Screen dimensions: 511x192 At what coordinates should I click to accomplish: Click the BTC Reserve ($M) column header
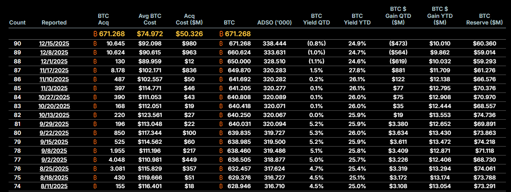coord(484,19)
